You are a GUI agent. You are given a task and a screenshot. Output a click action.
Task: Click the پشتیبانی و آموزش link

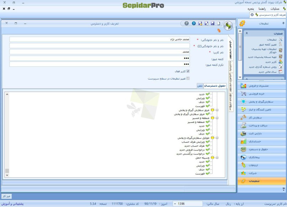pos(12,204)
